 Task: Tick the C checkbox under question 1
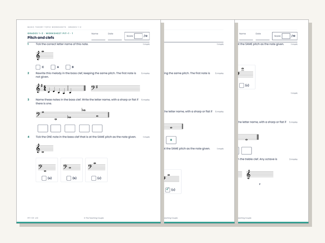[38, 67]
